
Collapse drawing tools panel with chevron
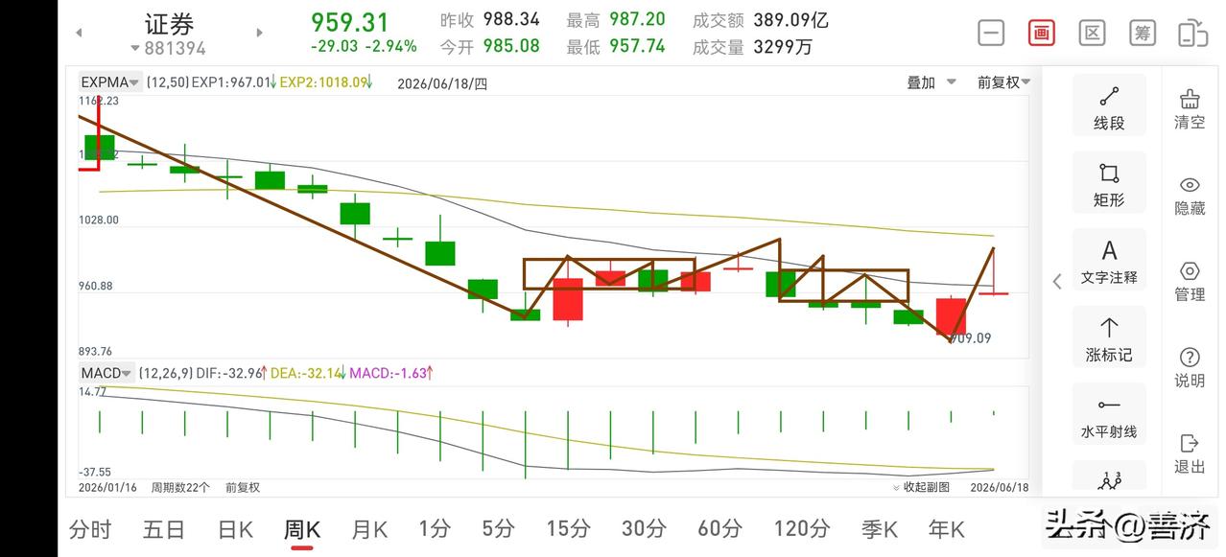(x=1056, y=281)
